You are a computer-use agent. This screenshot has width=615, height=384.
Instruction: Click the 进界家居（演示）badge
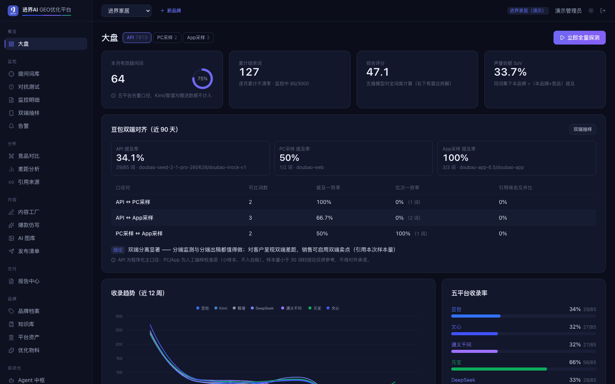click(x=528, y=11)
